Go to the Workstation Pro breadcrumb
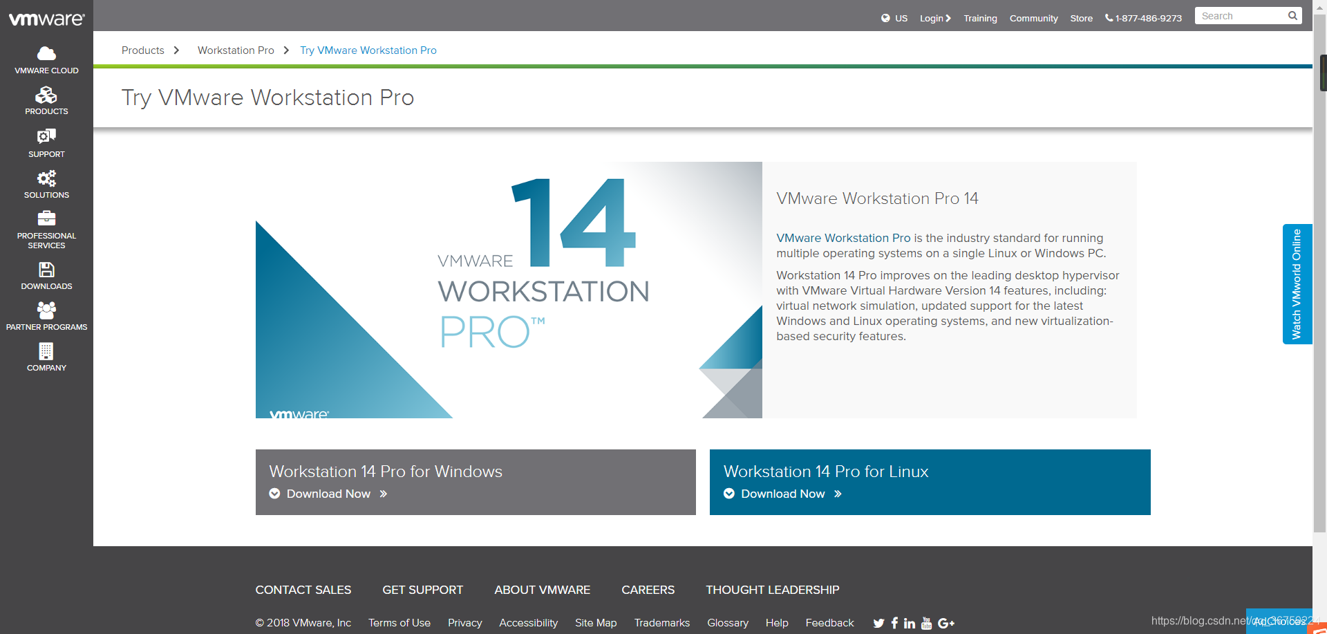The height and width of the screenshot is (634, 1327). [x=236, y=50]
